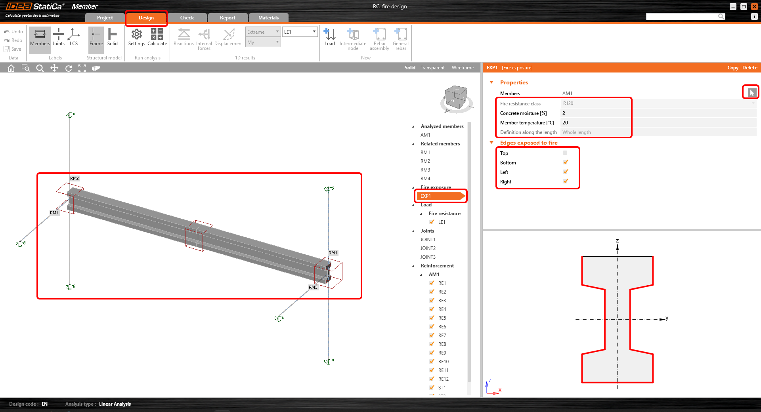Toggle the RE1 reinforcement checkbox

(432, 283)
